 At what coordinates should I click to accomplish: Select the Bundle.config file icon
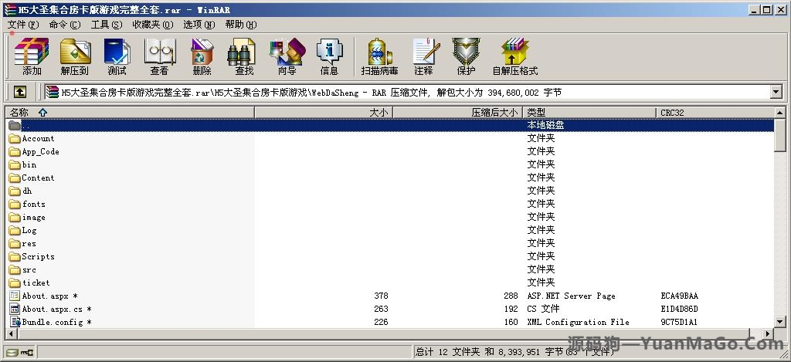pyautogui.click(x=15, y=322)
